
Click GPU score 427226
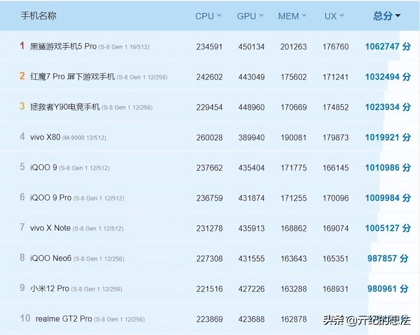point(251,289)
